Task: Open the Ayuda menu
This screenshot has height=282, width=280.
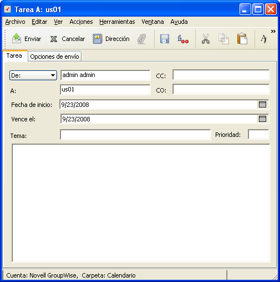Action: coord(179,22)
